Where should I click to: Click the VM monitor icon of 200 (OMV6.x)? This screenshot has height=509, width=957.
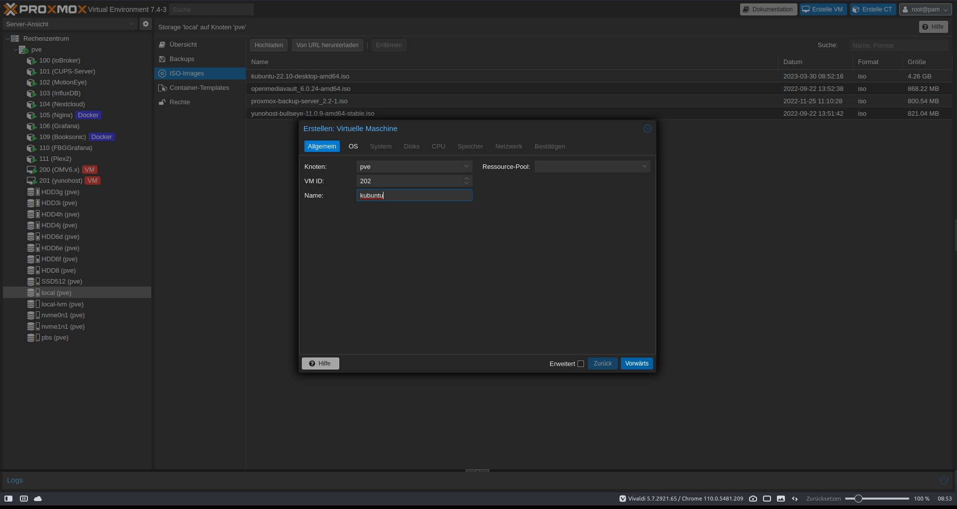tap(31, 170)
